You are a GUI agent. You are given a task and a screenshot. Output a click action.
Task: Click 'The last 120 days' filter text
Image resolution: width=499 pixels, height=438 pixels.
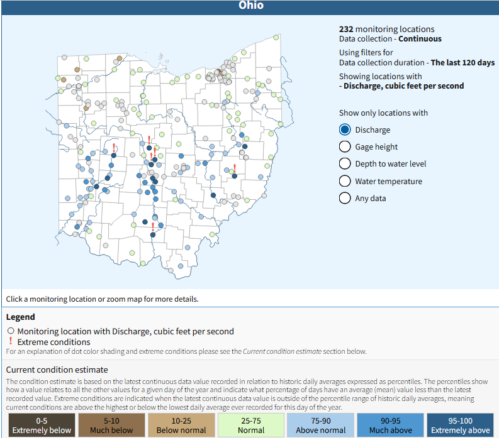[x=463, y=63]
